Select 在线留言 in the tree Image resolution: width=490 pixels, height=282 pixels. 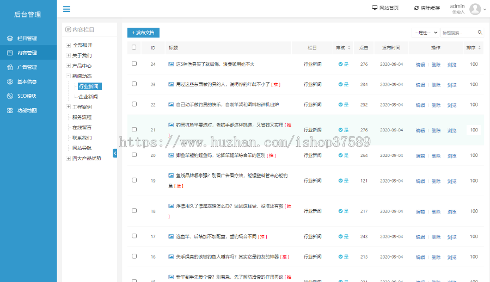(82, 128)
